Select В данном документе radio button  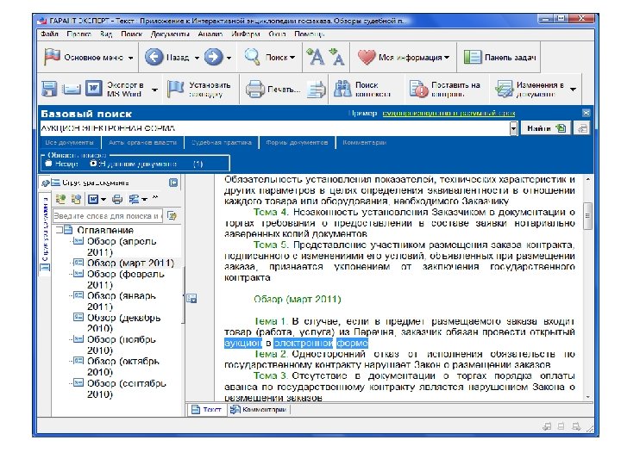click(93, 164)
